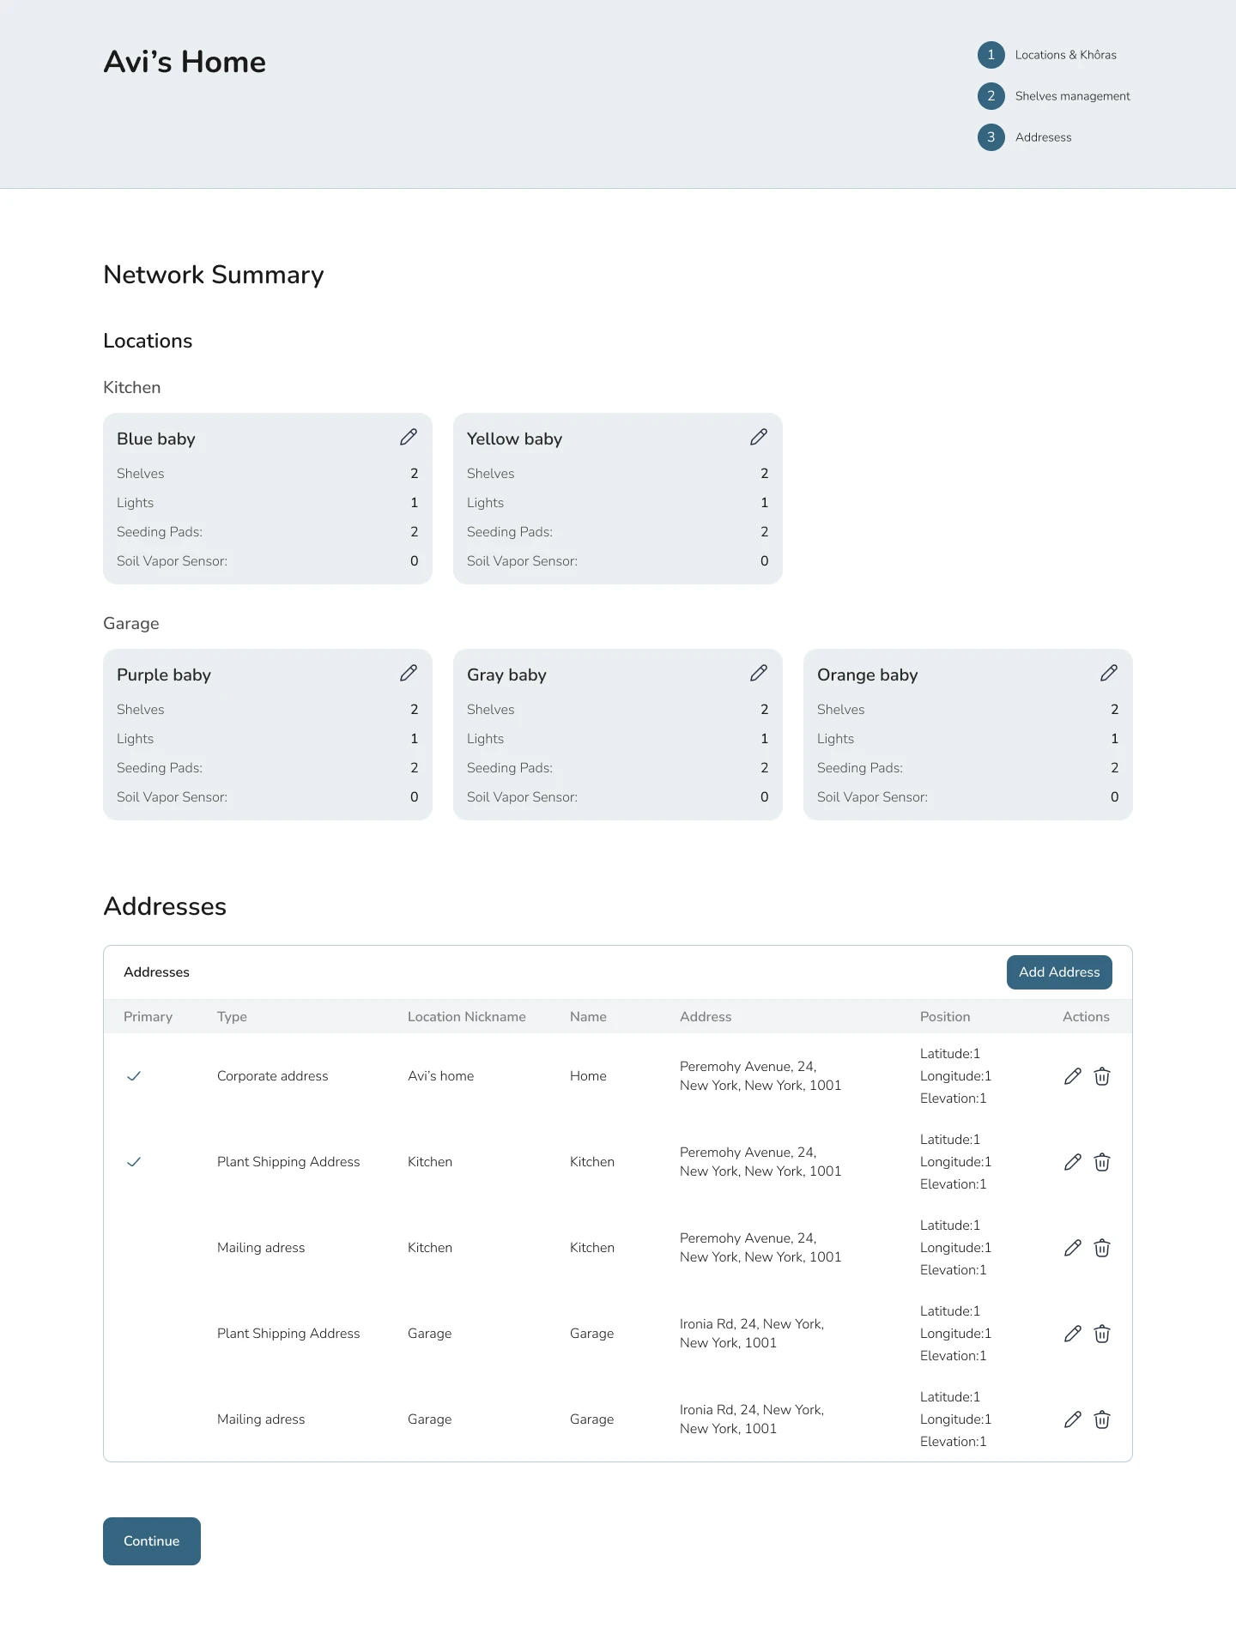Go to step 3 Addresess
This screenshot has width=1236, height=1634.
pyautogui.click(x=1025, y=137)
